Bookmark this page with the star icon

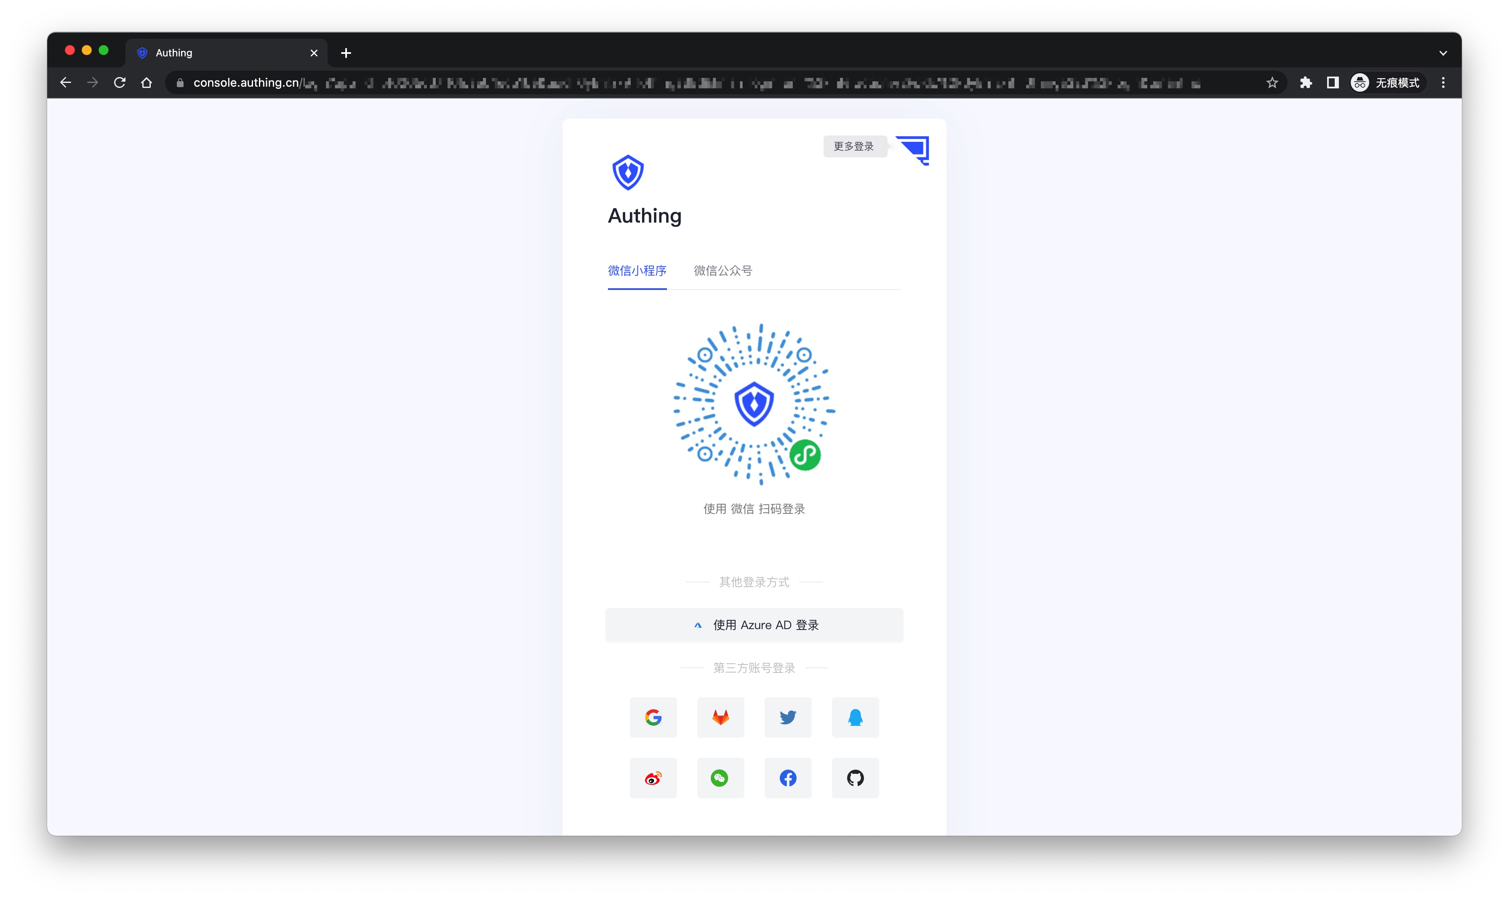(x=1272, y=83)
